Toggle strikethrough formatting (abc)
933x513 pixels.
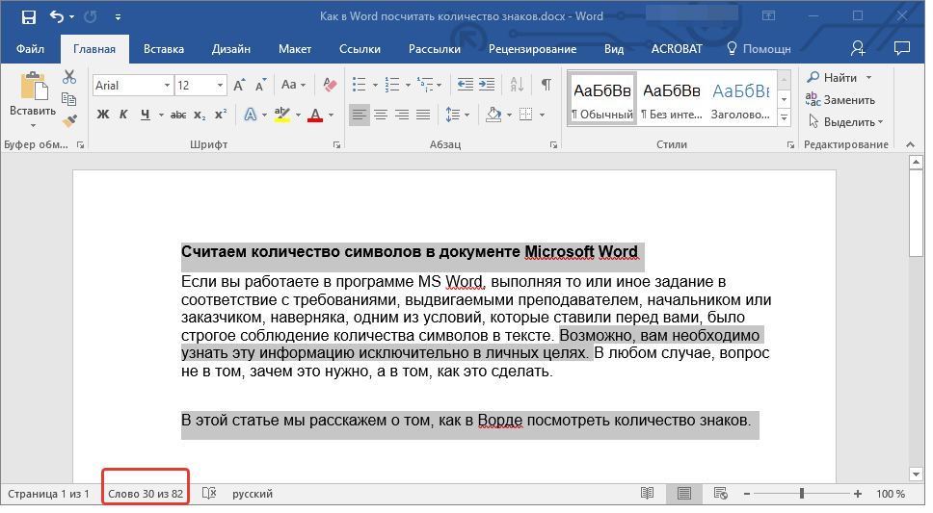(x=178, y=115)
